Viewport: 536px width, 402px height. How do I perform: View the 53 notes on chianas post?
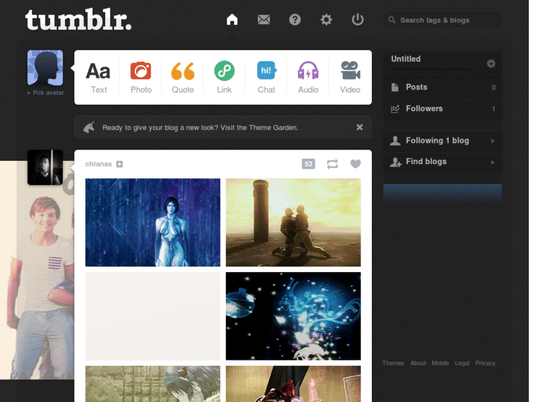[x=308, y=164]
